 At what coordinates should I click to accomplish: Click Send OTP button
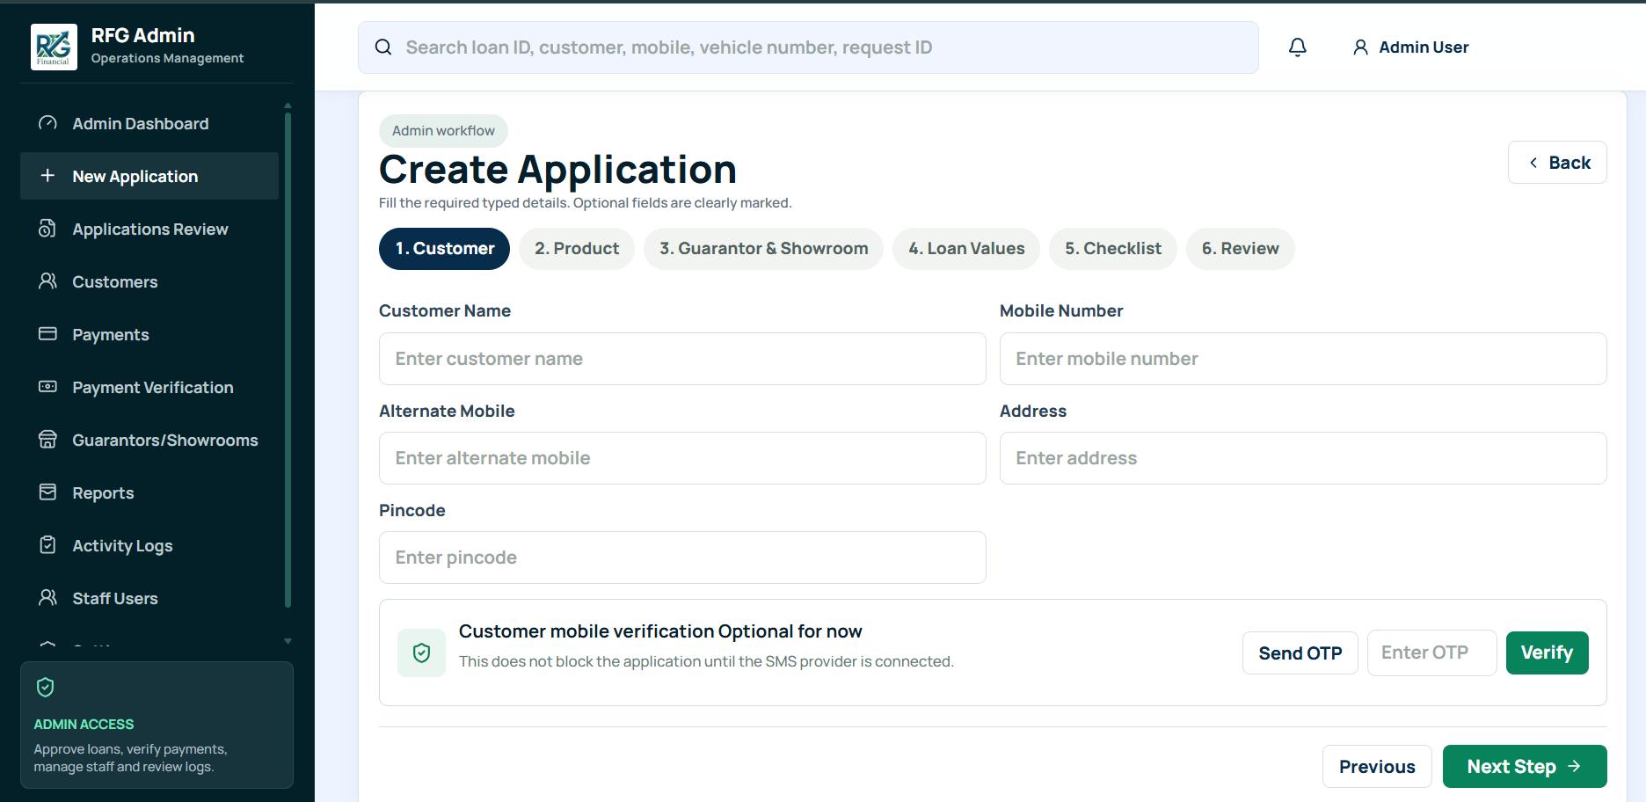coord(1300,653)
